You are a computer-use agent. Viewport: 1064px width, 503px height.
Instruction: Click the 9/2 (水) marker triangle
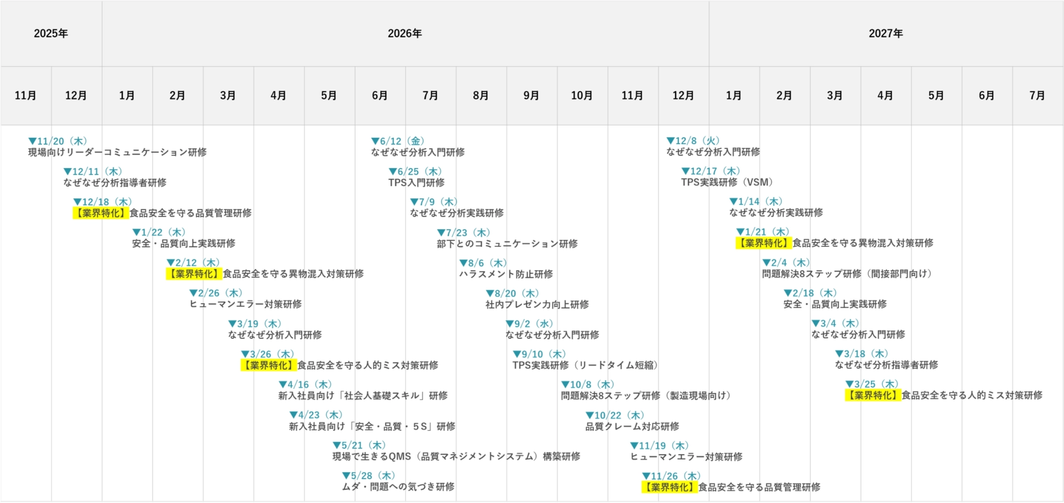(509, 324)
